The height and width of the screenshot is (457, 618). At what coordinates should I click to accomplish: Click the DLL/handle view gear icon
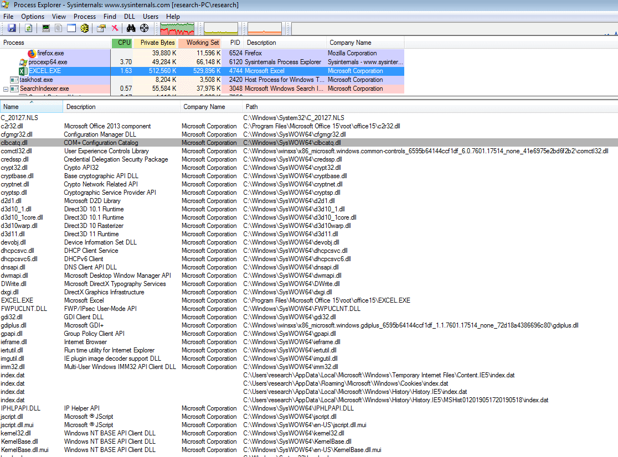(84, 28)
